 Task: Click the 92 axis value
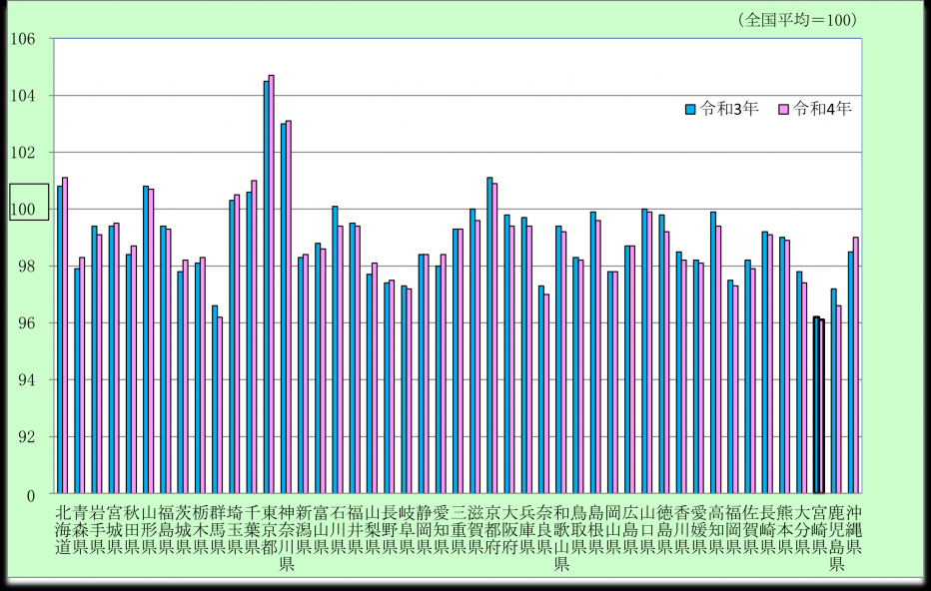pos(27,437)
